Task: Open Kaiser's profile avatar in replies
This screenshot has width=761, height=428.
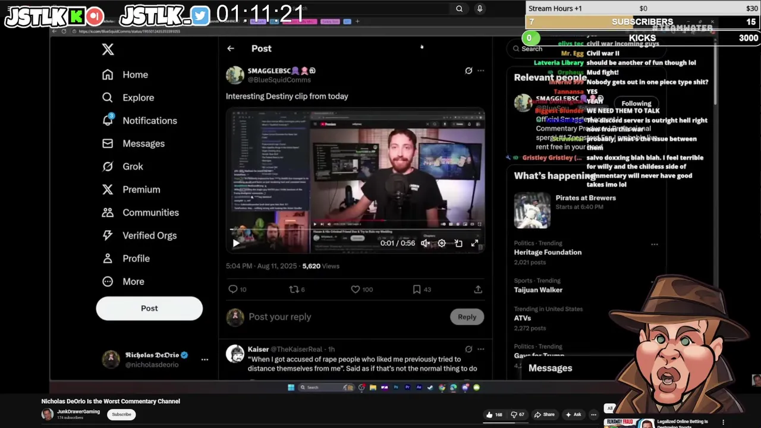Action: coord(235,354)
